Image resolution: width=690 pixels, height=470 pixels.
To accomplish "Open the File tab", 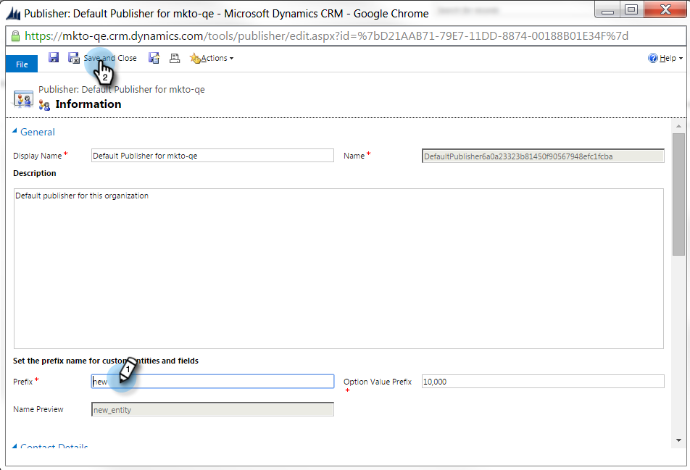I will click(22, 64).
